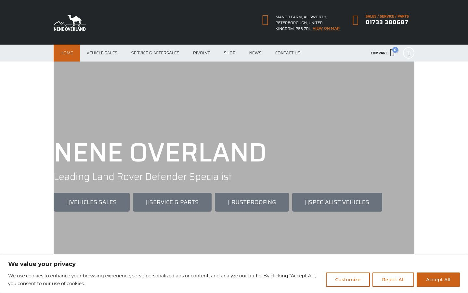Click the Rustproofing hero button
The image size is (468, 293).
point(252,202)
